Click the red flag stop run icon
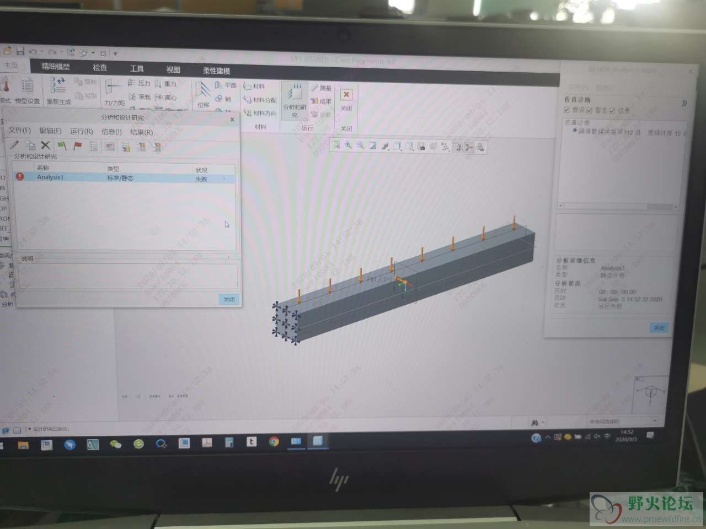Image resolution: width=706 pixels, height=529 pixels. click(77, 145)
